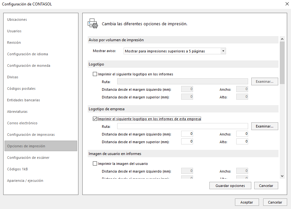This screenshot has height=209, width=291.
Task: Open the 'Mostrar aviso' dropdown
Action: coord(223,51)
